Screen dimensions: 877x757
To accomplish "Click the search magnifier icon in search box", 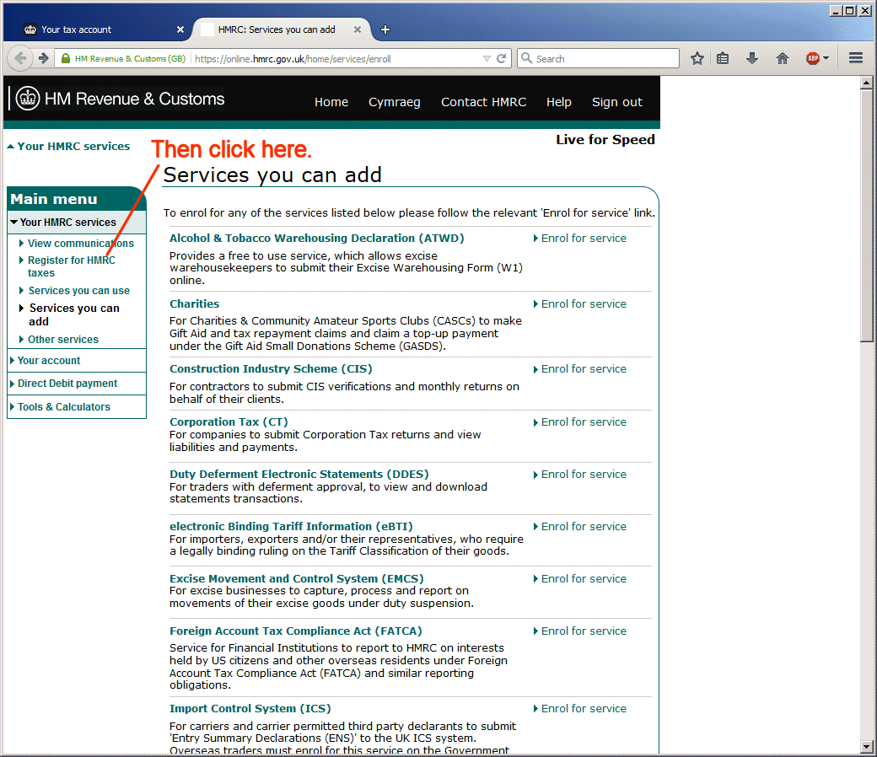I will tap(526, 58).
